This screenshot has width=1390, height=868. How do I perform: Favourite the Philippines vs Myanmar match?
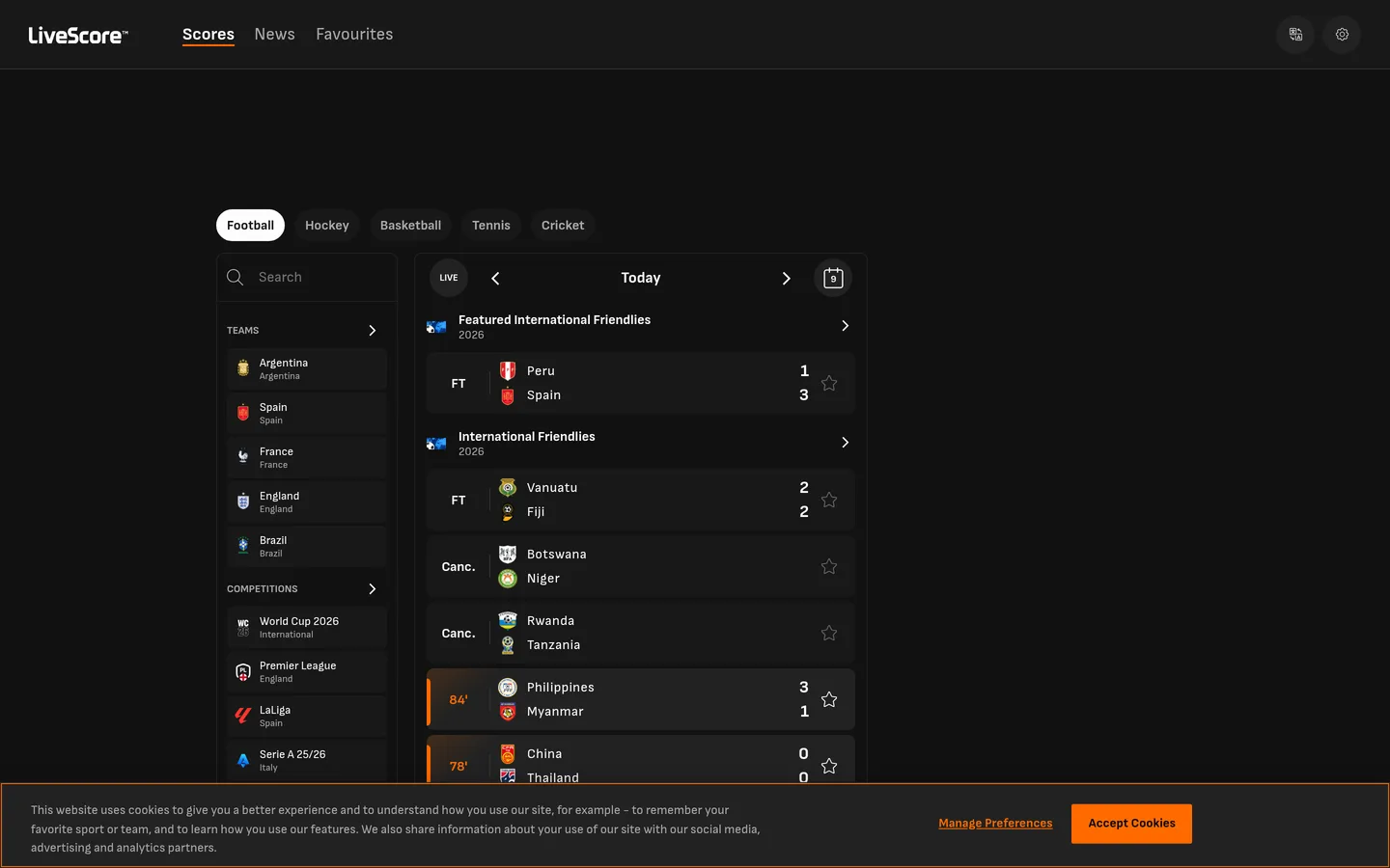pyautogui.click(x=829, y=700)
